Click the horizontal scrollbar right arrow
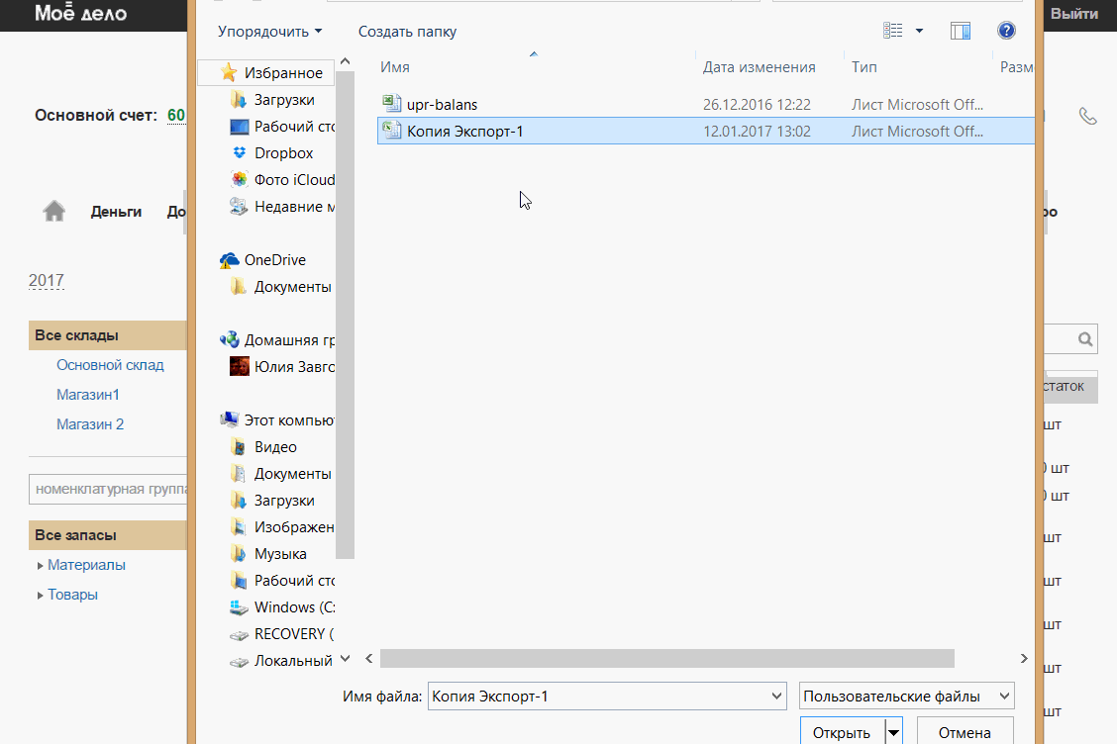 [x=1024, y=659]
